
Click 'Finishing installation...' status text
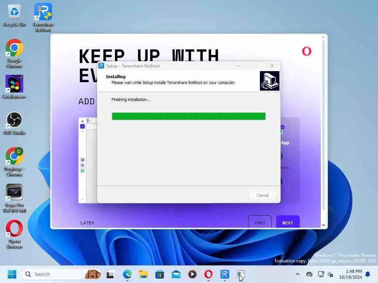[131, 99]
